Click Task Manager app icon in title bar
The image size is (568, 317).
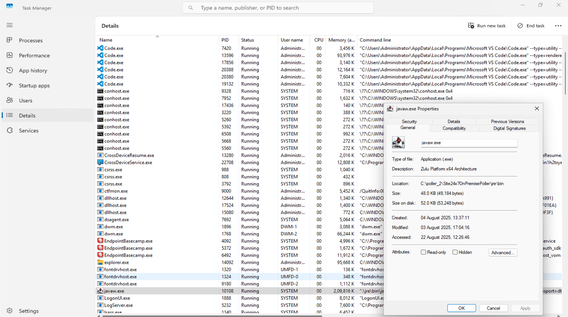tap(10, 6)
